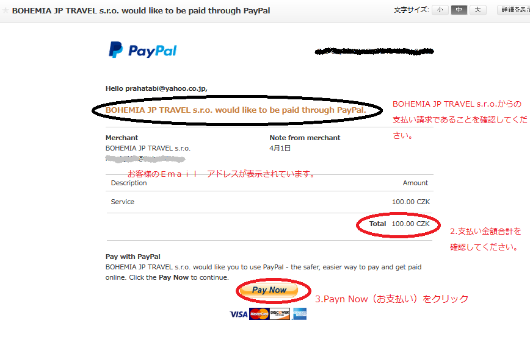Click the Pay with PayPal heading

click(133, 257)
